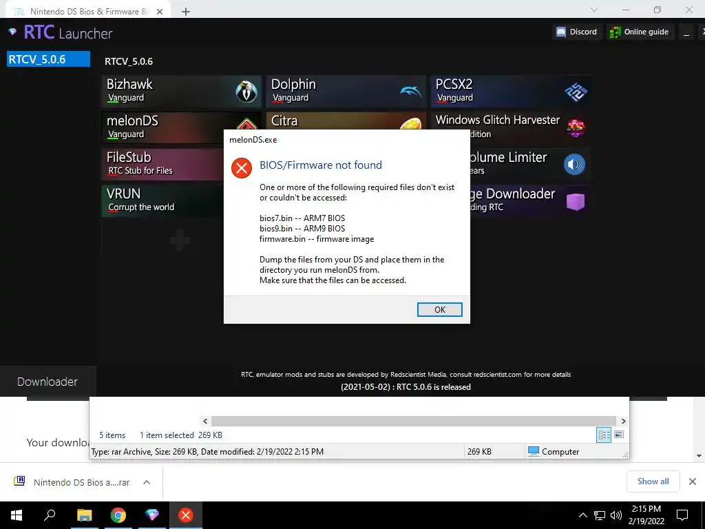The width and height of the screenshot is (705, 529).
Task: Click the Bizhawk eagle icon
Action: [x=246, y=92]
